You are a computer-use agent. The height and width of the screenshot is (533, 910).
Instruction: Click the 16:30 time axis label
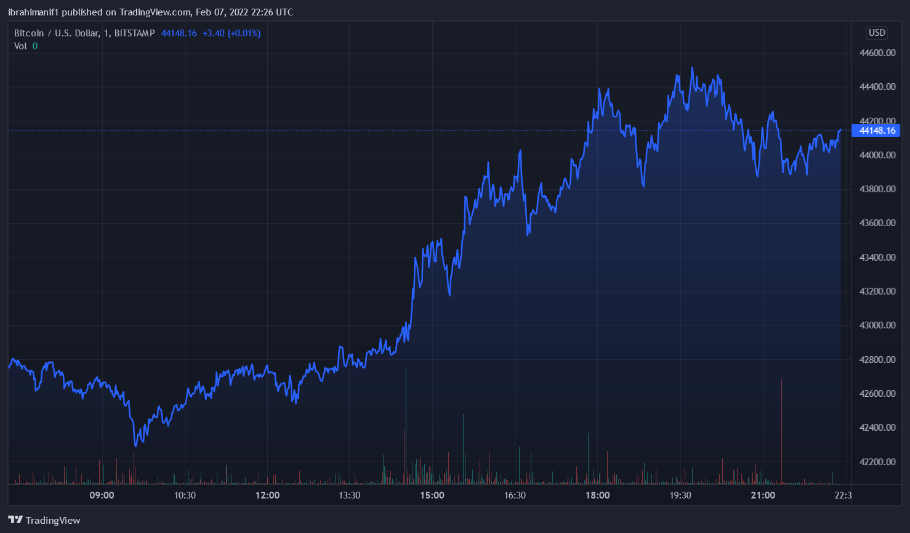[515, 495]
